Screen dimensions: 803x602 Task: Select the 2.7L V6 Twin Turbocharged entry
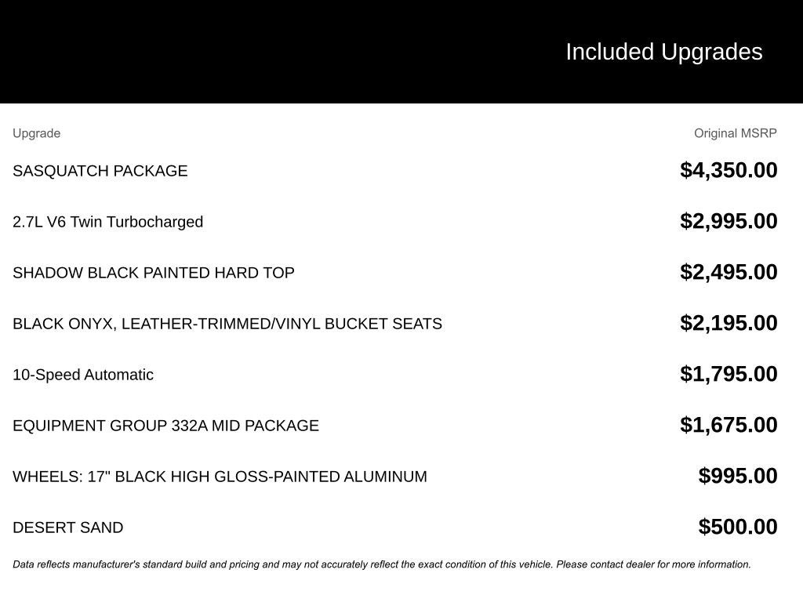click(x=107, y=222)
